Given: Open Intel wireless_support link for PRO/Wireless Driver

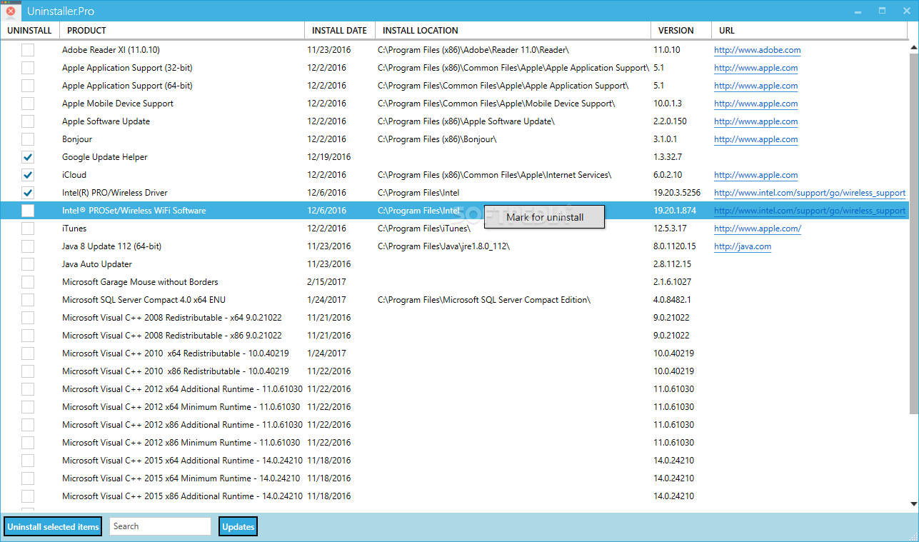Looking at the screenshot, I should pos(810,193).
